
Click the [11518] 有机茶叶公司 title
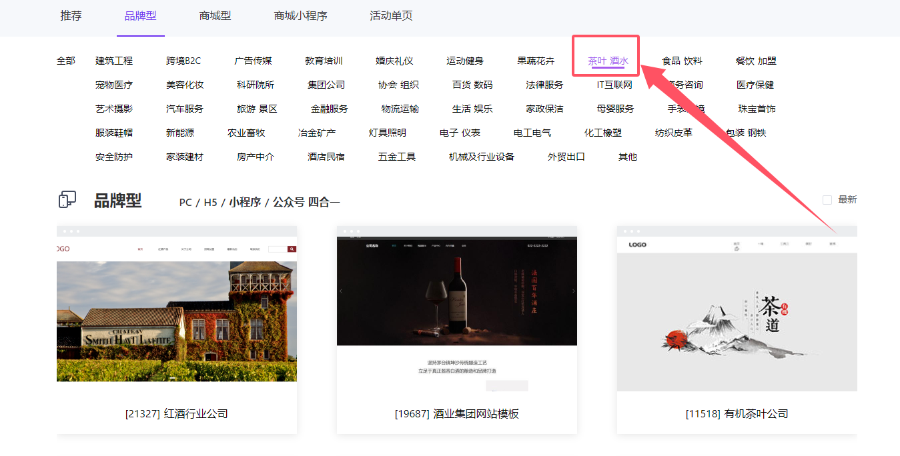pyautogui.click(x=737, y=414)
